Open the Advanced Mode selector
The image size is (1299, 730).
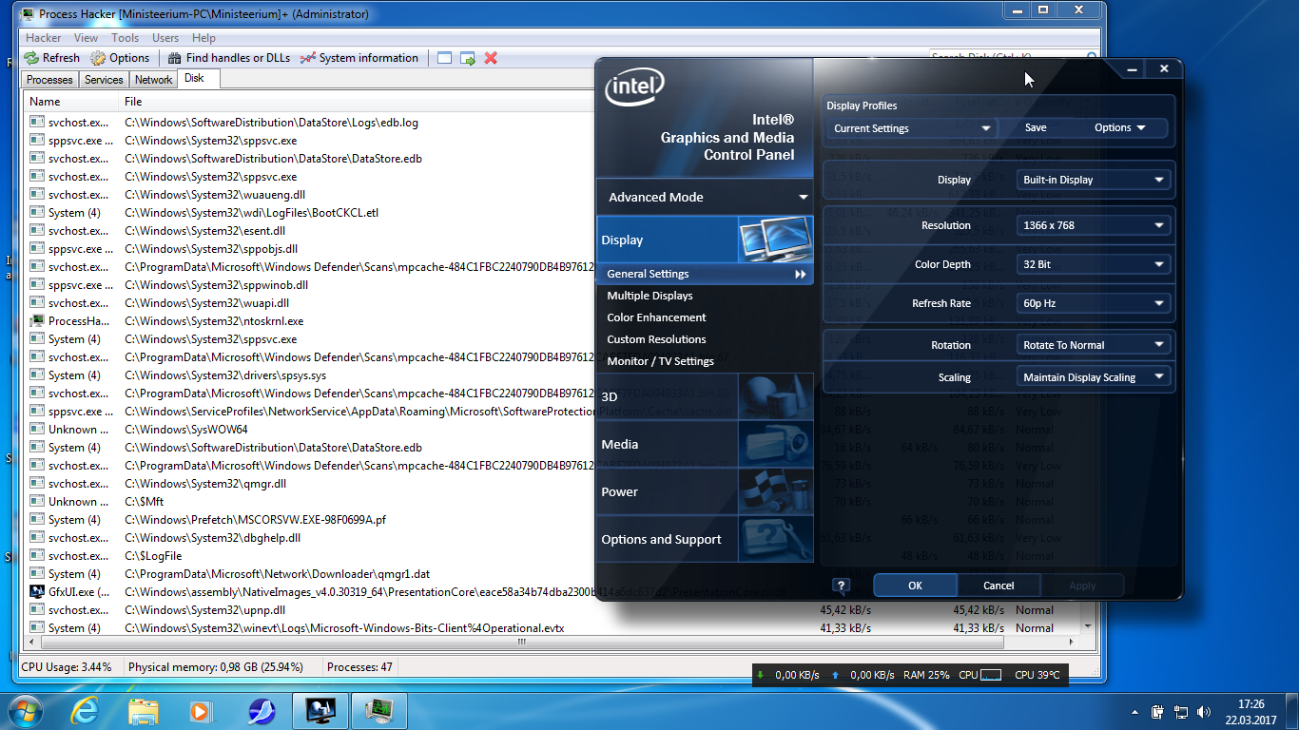pyautogui.click(x=704, y=197)
